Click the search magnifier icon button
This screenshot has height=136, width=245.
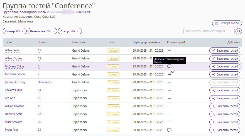[x=239, y=31]
